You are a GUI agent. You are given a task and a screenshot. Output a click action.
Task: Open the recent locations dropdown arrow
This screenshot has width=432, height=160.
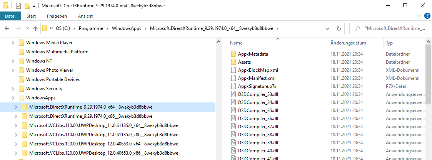[x=27, y=28]
